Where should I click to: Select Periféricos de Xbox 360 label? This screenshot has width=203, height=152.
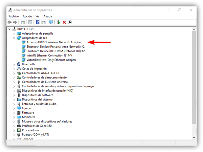37,126
